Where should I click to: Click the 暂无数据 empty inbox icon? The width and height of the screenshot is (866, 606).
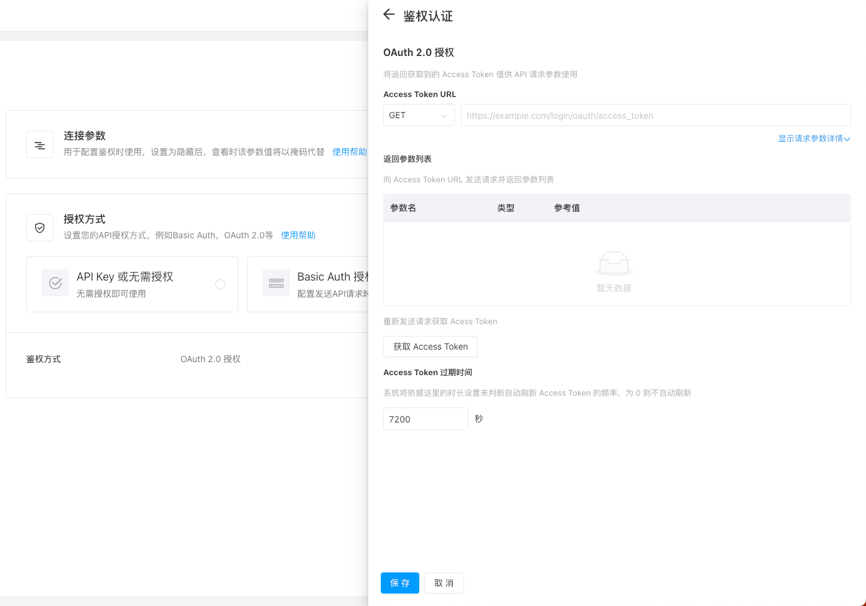point(613,263)
